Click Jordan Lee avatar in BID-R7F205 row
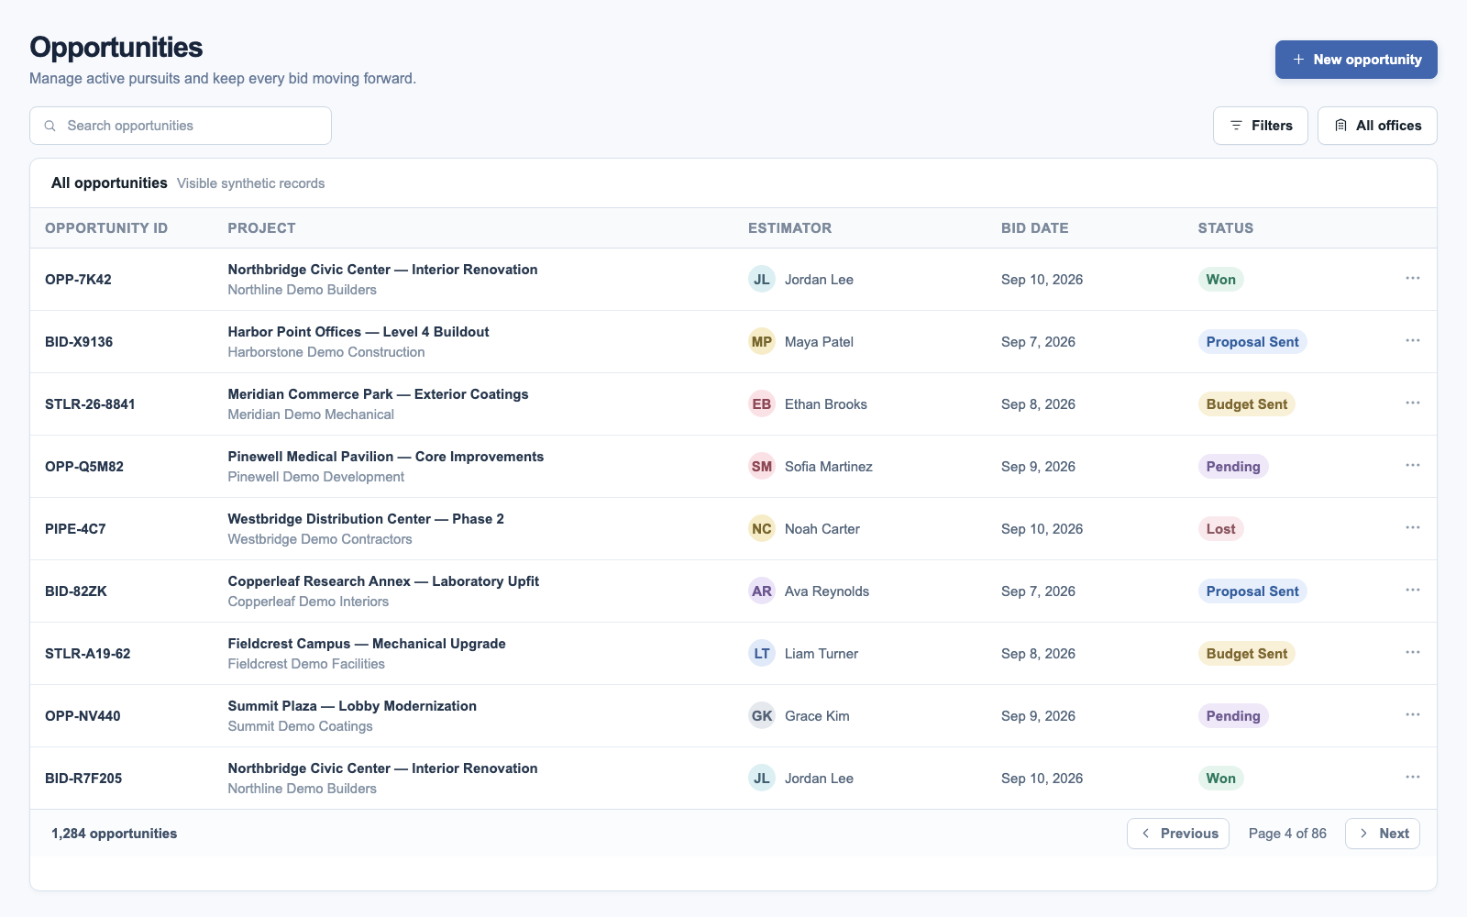The image size is (1467, 917). coord(762,779)
